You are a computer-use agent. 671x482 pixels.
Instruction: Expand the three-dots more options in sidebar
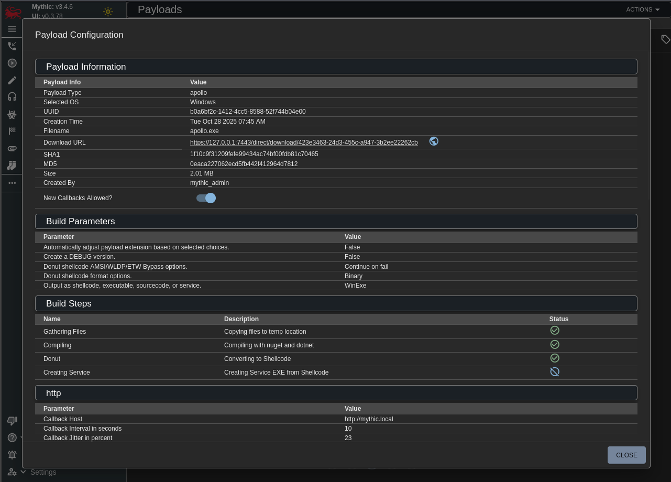coord(12,183)
